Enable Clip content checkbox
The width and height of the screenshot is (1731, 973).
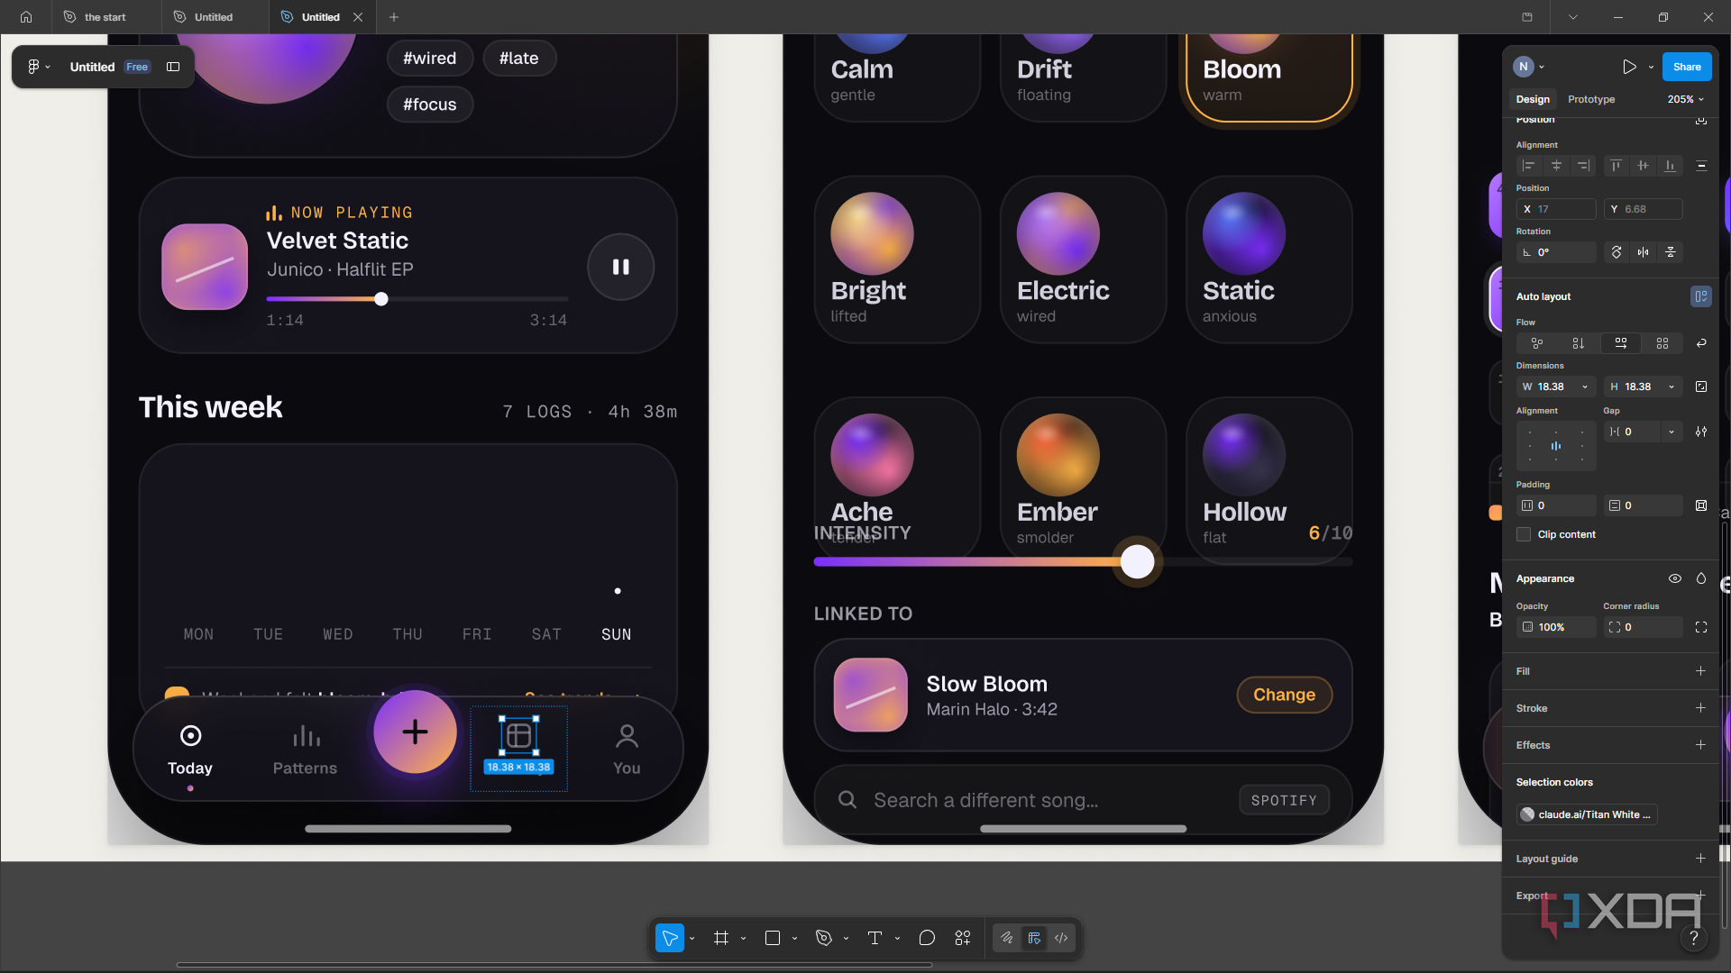(1524, 534)
